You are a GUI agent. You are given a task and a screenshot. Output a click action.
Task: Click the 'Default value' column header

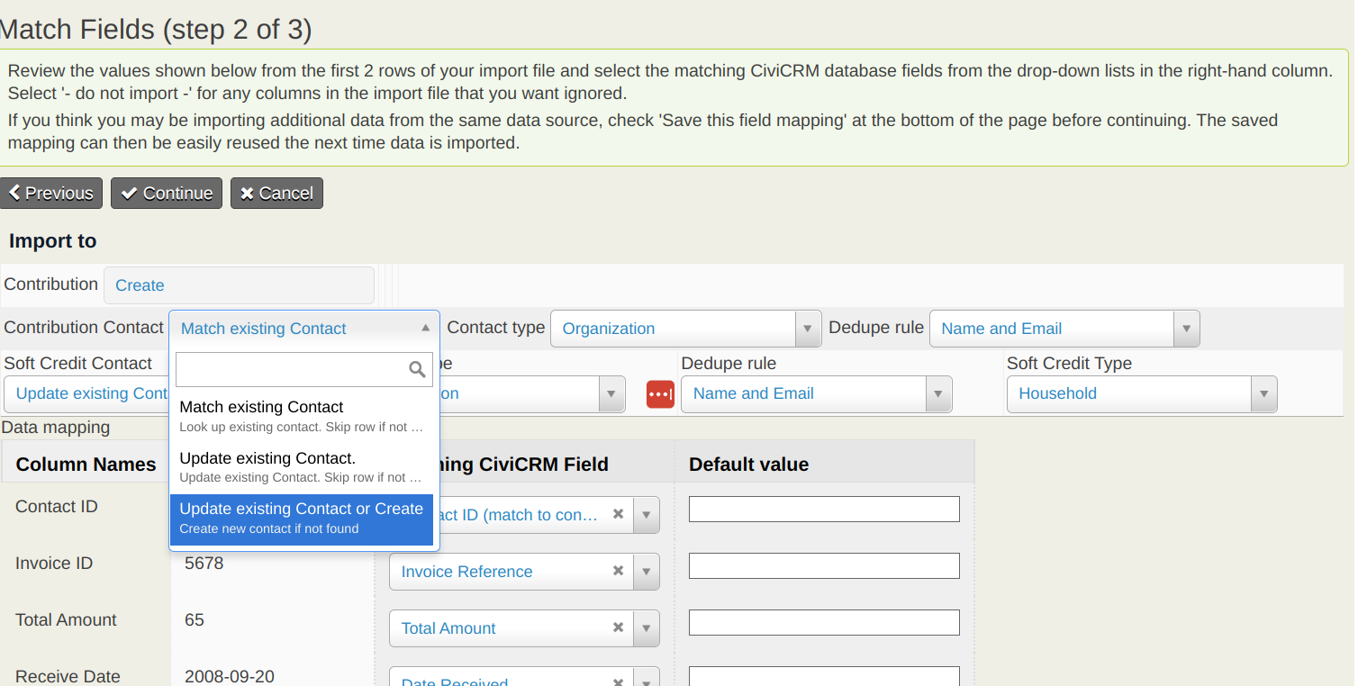click(748, 465)
